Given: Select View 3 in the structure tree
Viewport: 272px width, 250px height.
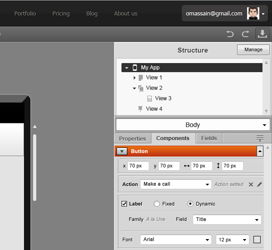Looking at the screenshot, I should (163, 98).
